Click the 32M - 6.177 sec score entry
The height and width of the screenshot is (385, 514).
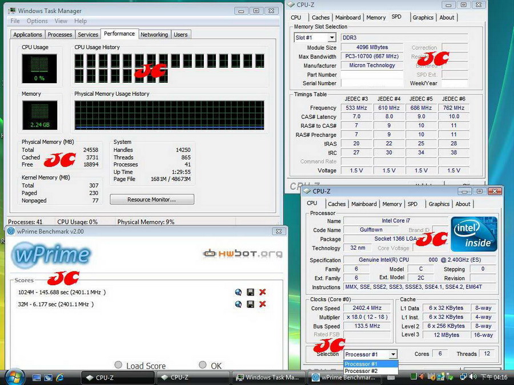click(x=56, y=304)
